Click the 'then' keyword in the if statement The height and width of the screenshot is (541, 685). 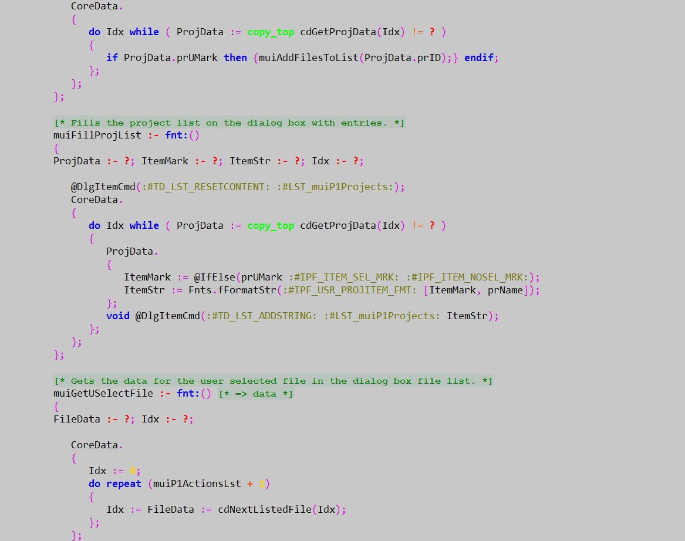(235, 58)
